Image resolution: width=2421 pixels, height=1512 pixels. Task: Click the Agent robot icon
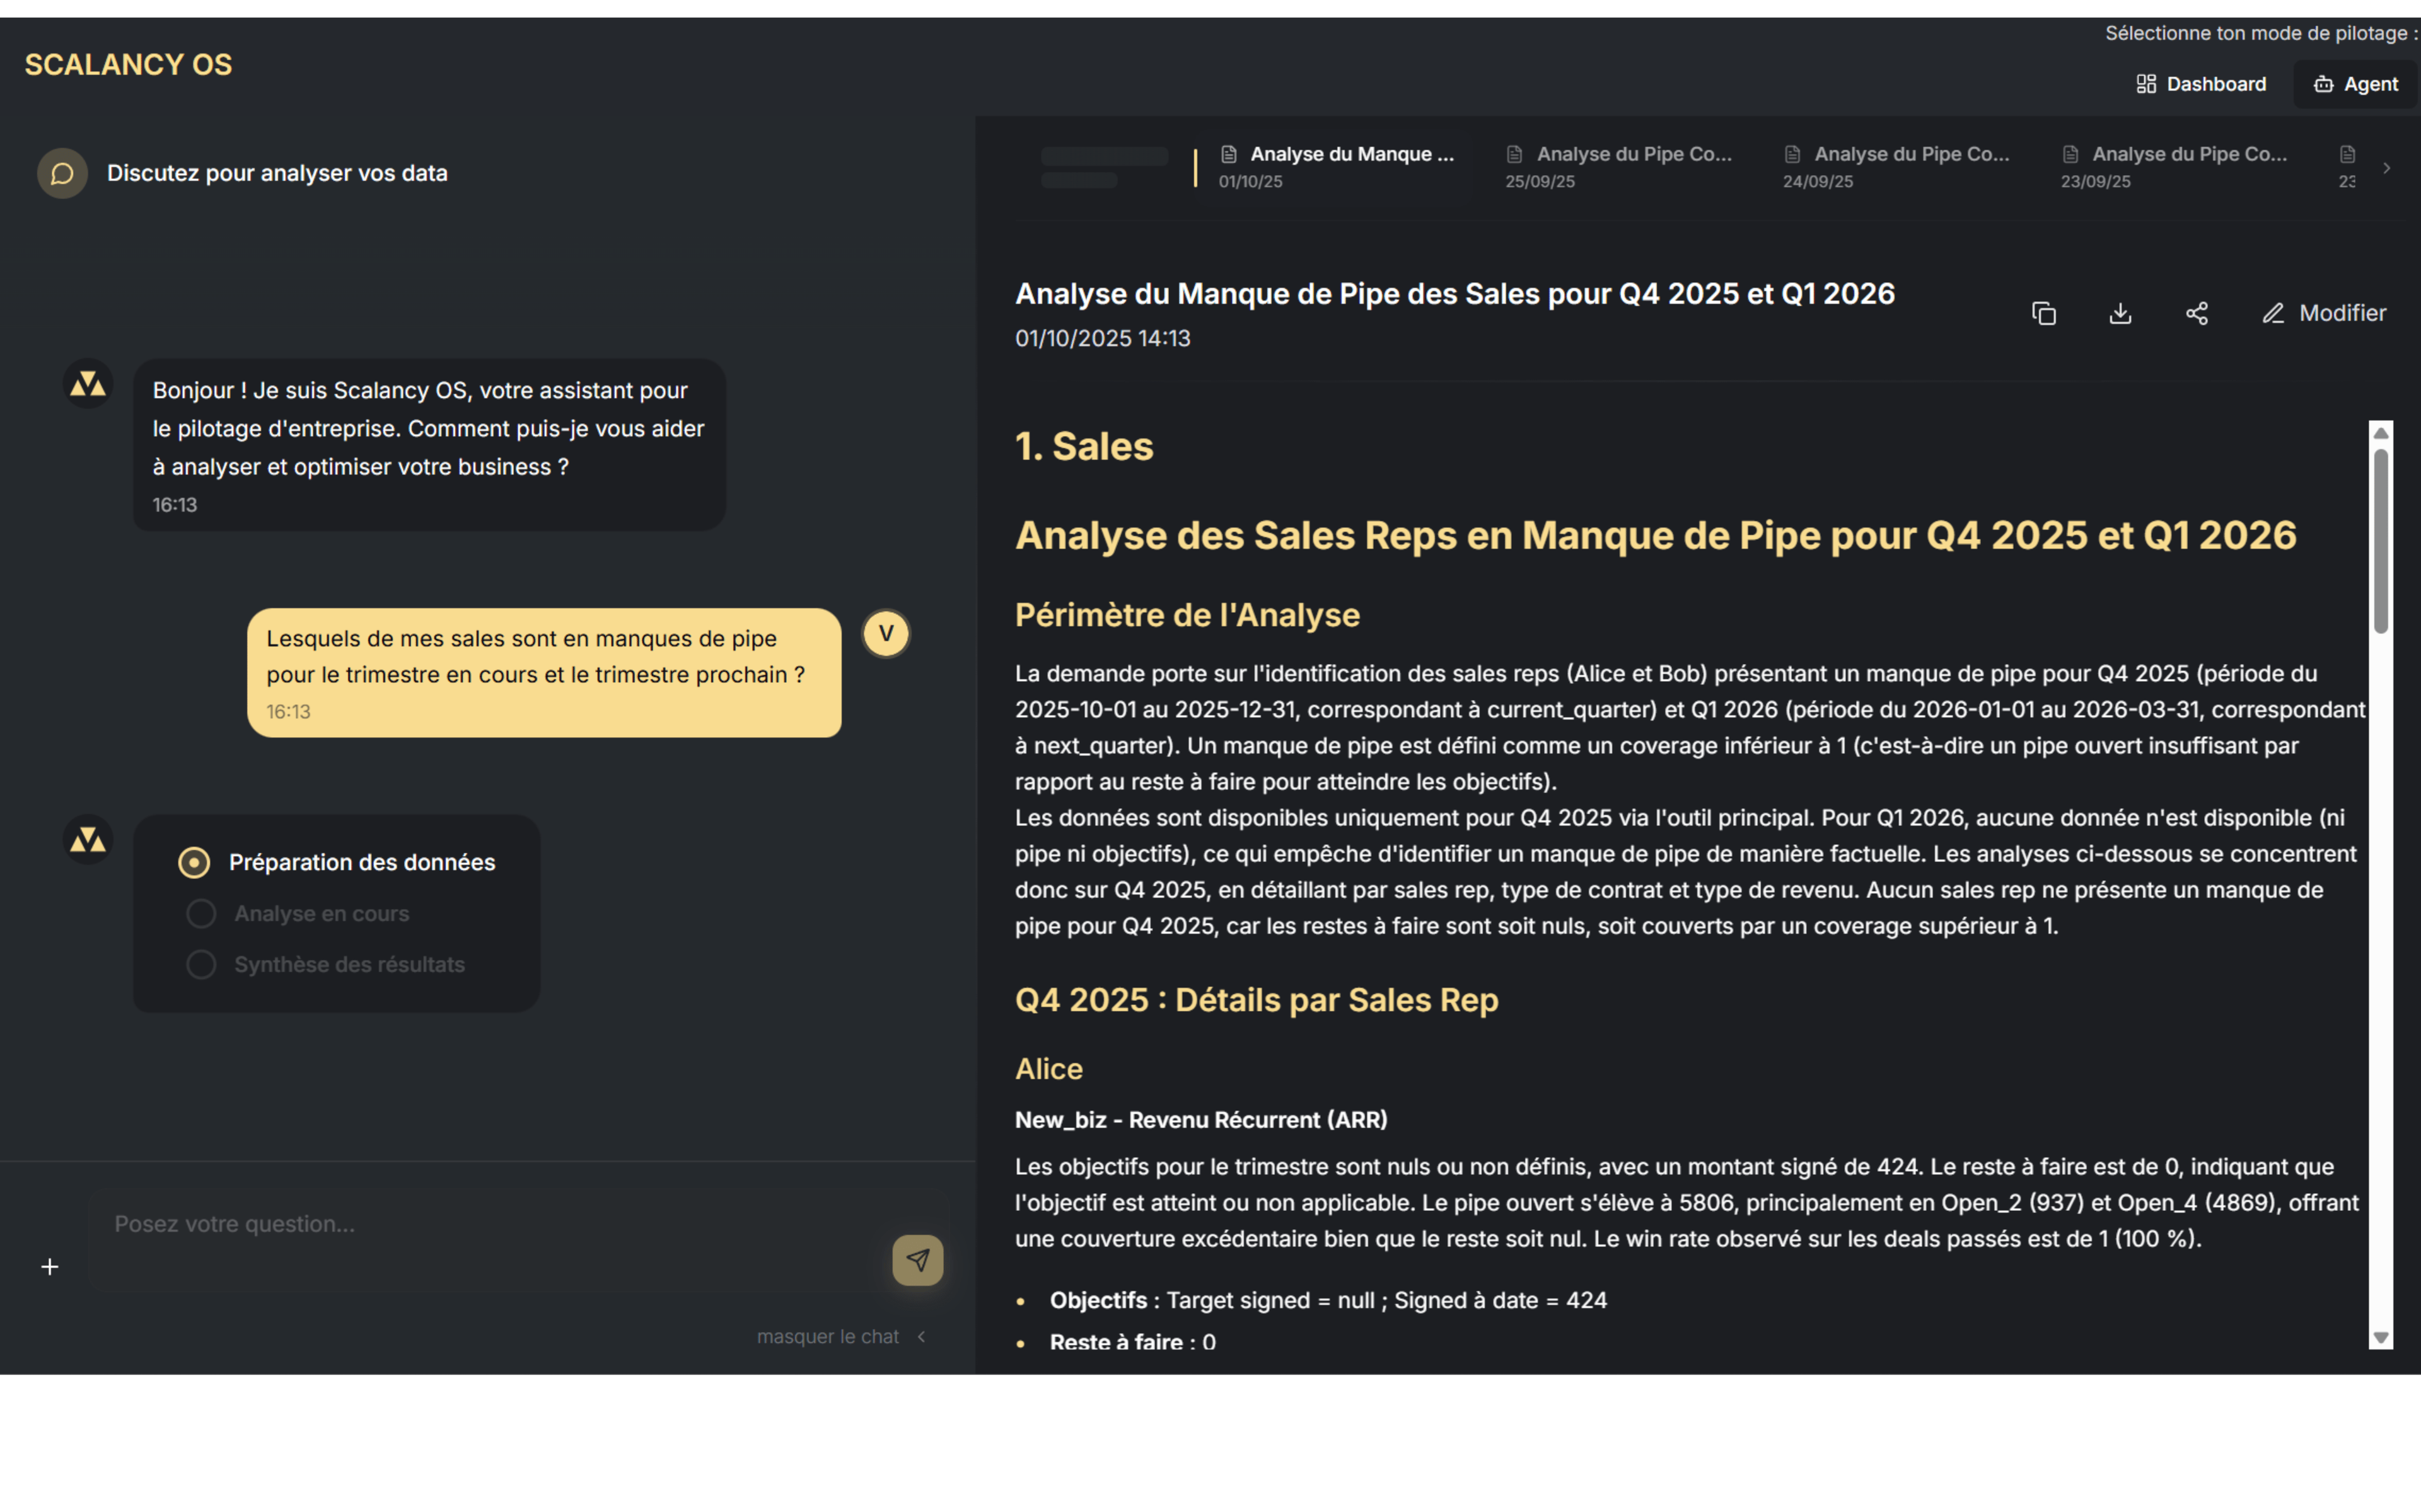click(2323, 83)
